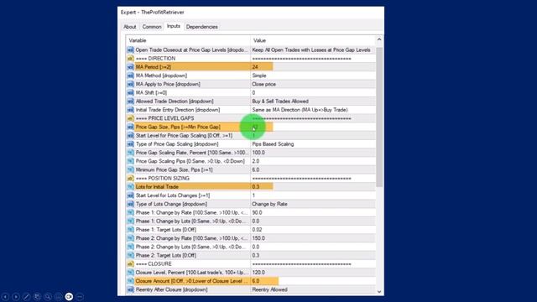The image size is (537, 302).
Task: Click icon beside Closure Level, Percent
Action: pyautogui.click(x=130, y=273)
